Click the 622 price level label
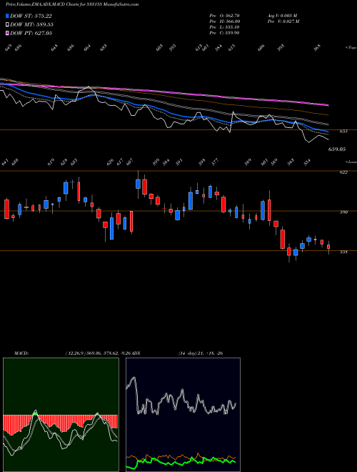The height and width of the screenshot is (472, 357). tap(343, 172)
